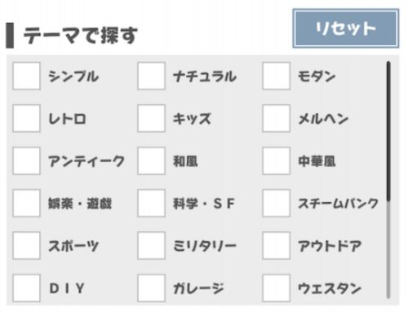Toggle the キッズ checkbox

(151, 118)
